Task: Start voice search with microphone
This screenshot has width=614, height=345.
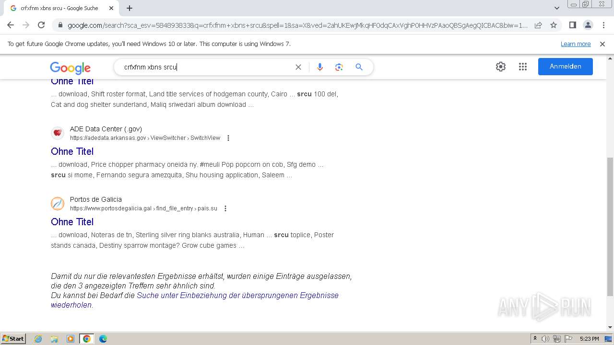Action: [x=320, y=67]
